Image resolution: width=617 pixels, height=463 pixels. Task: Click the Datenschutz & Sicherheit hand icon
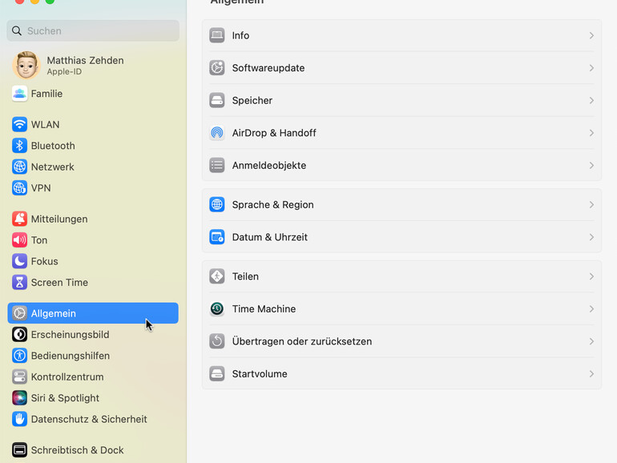(x=19, y=419)
